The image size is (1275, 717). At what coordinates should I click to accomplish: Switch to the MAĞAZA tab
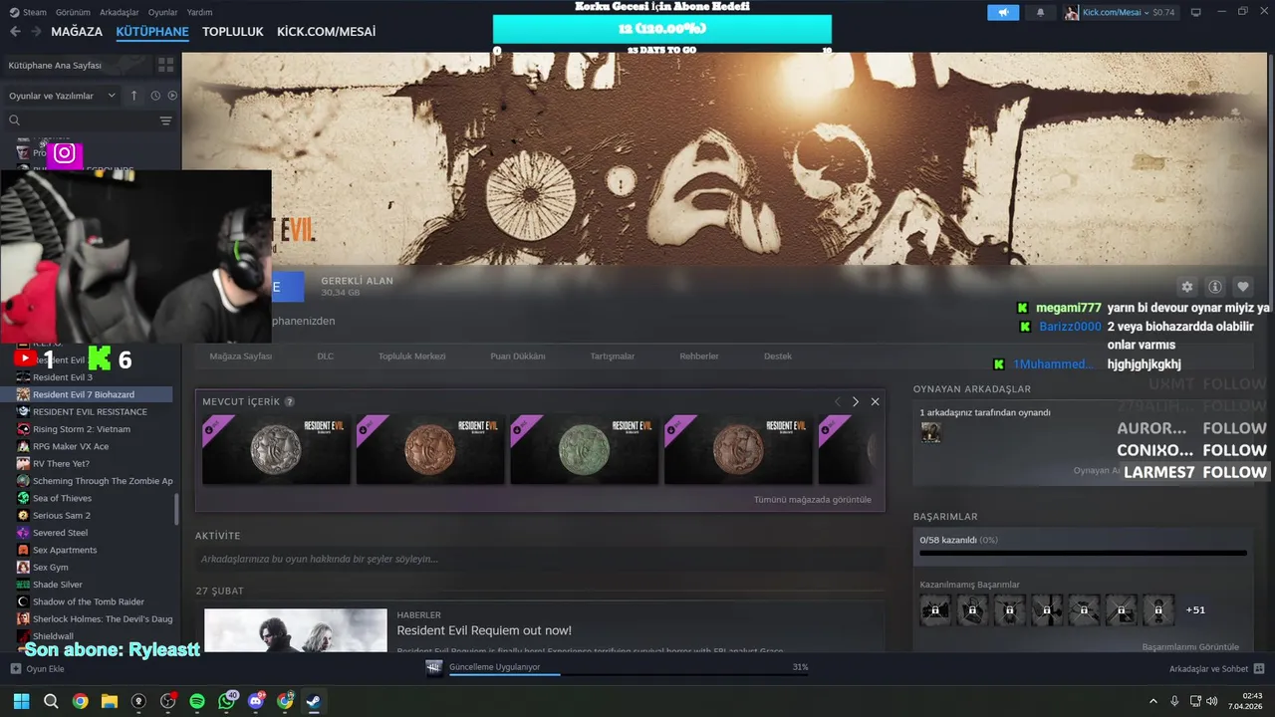point(77,31)
